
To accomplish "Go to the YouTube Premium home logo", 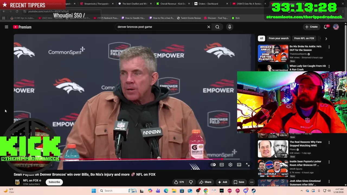I will point(22,27).
